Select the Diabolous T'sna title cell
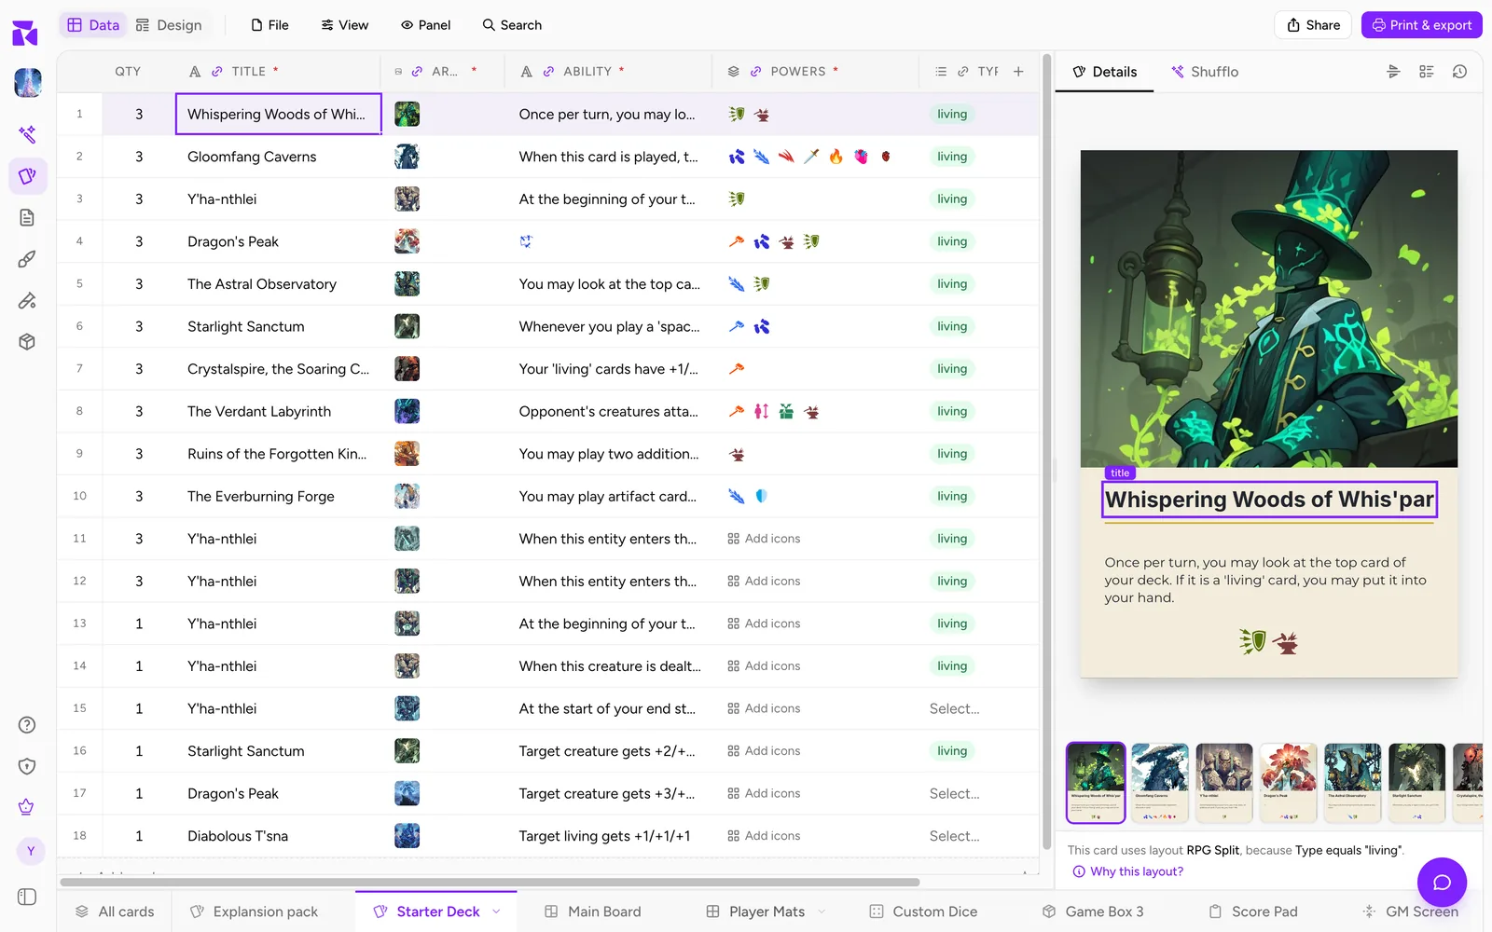Screen dimensions: 1492x932 coord(278,836)
